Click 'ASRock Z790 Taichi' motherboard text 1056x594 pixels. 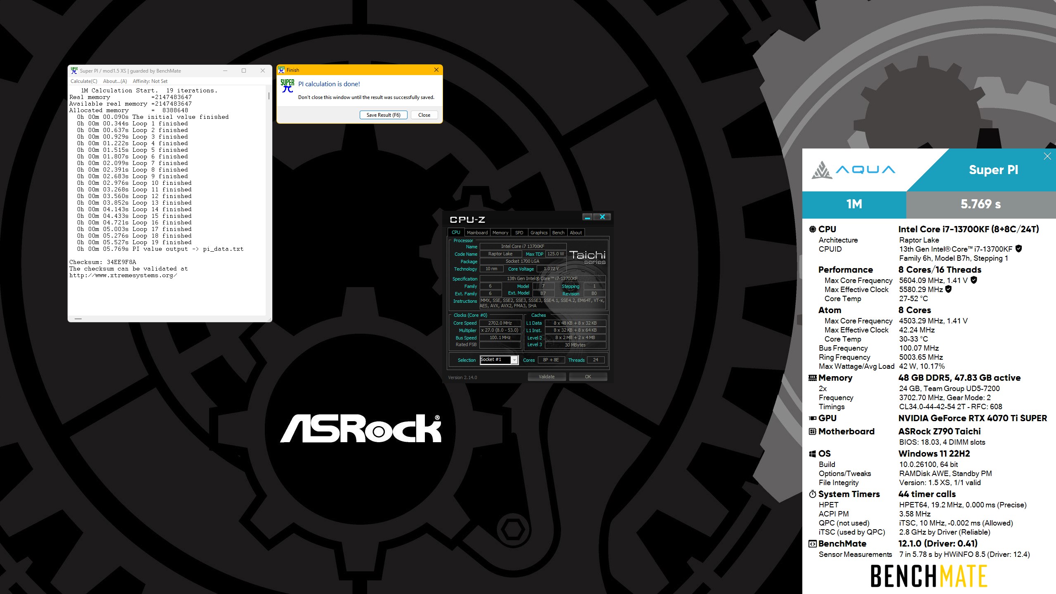(940, 431)
